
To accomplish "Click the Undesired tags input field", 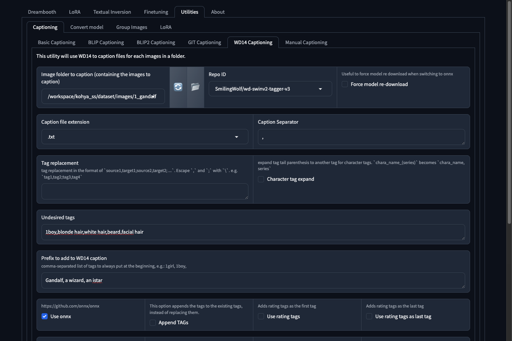I will [x=253, y=232].
